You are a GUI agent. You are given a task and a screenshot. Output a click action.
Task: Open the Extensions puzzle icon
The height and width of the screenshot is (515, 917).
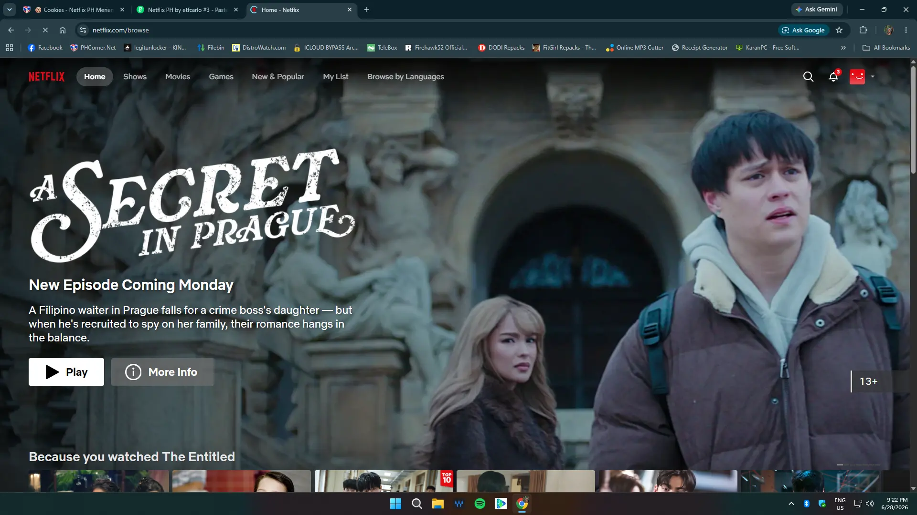(x=863, y=30)
